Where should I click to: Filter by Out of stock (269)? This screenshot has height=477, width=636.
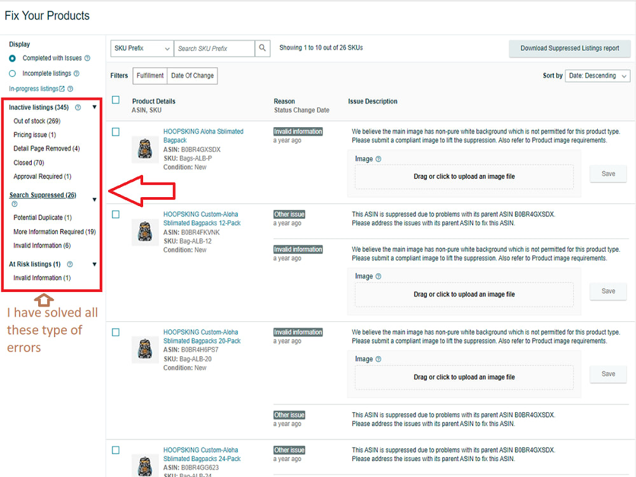[x=37, y=121]
